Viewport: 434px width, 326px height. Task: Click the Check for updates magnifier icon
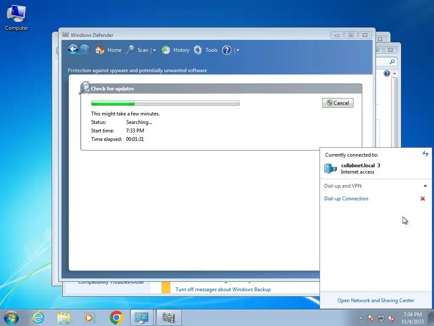click(84, 87)
